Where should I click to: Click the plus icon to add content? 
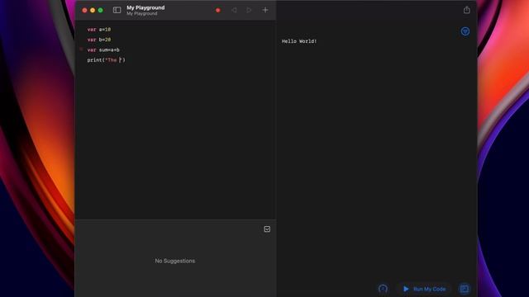(x=265, y=10)
